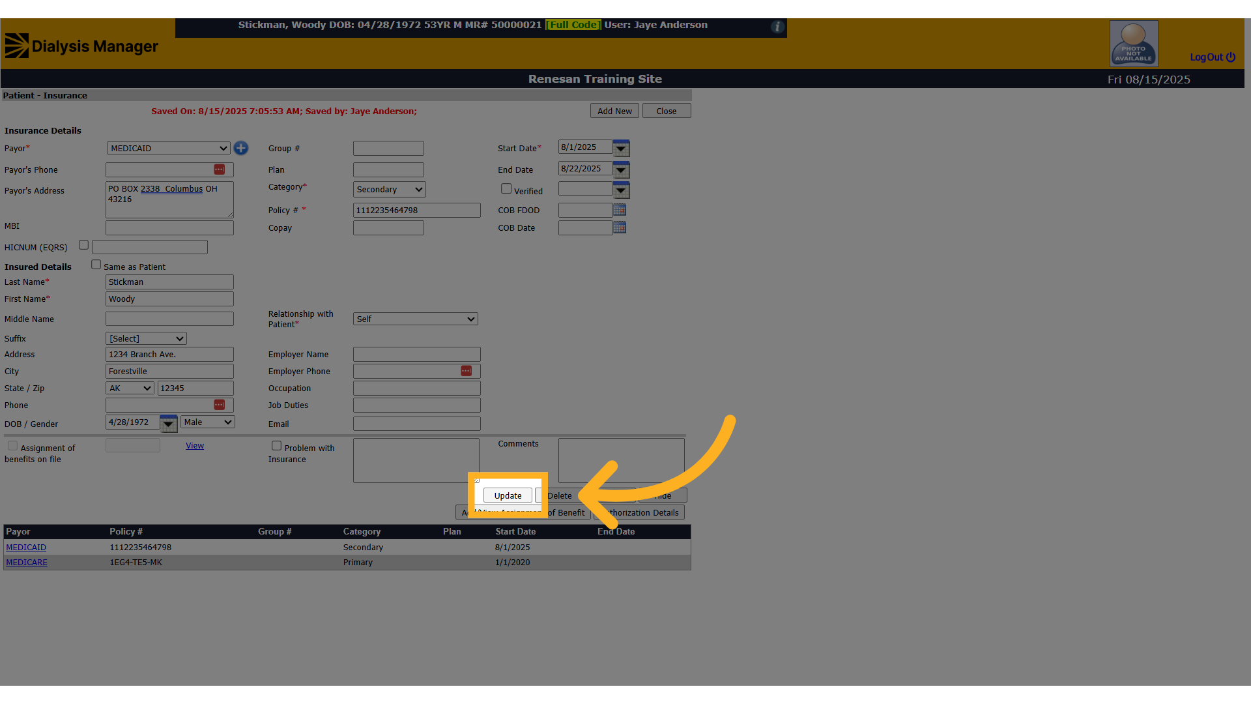Click the Group # input field

click(x=388, y=148)
